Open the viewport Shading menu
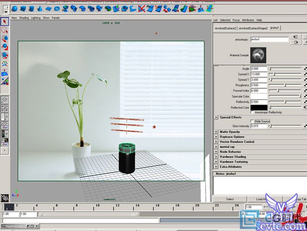Screen dimensions: 307x231 click(x=24, y=18)
